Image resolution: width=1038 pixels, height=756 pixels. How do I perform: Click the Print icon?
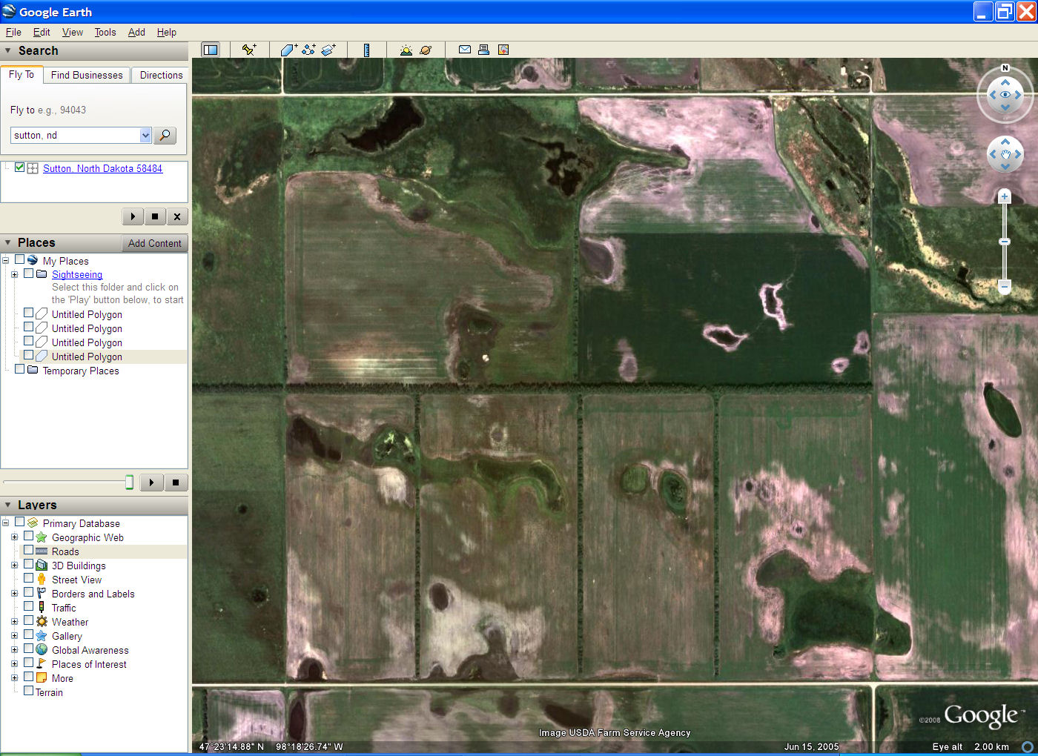[483, 50]
